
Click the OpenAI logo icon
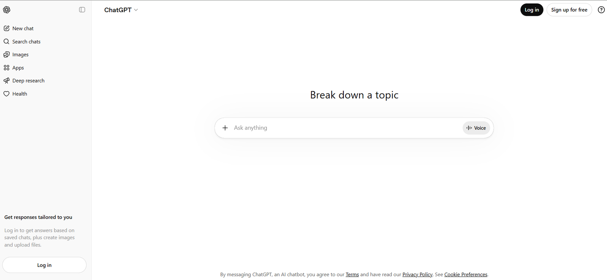[x=7, y=10]
